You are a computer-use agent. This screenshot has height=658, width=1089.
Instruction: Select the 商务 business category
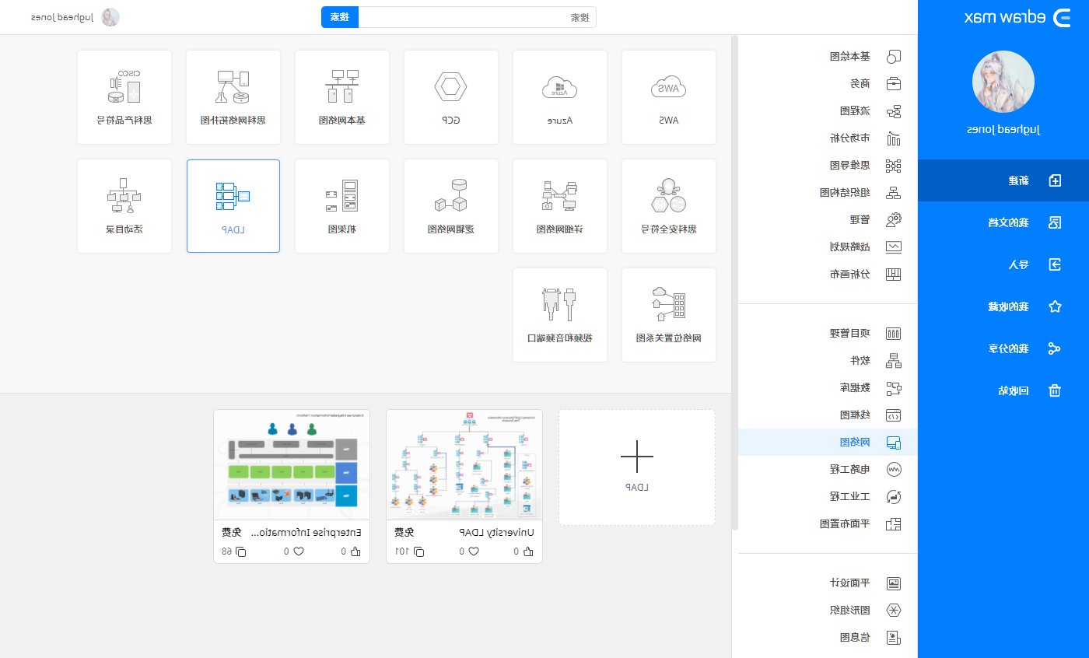pyautogui.click(x=828, y=83)
